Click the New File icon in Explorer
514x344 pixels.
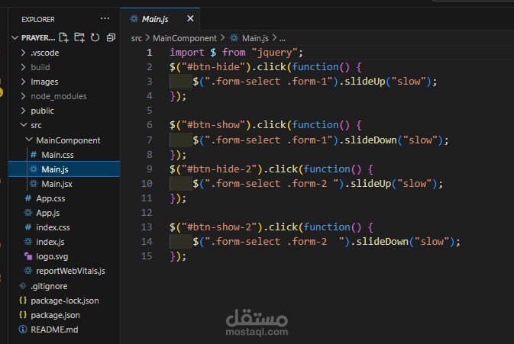click(x=63, y=37)
